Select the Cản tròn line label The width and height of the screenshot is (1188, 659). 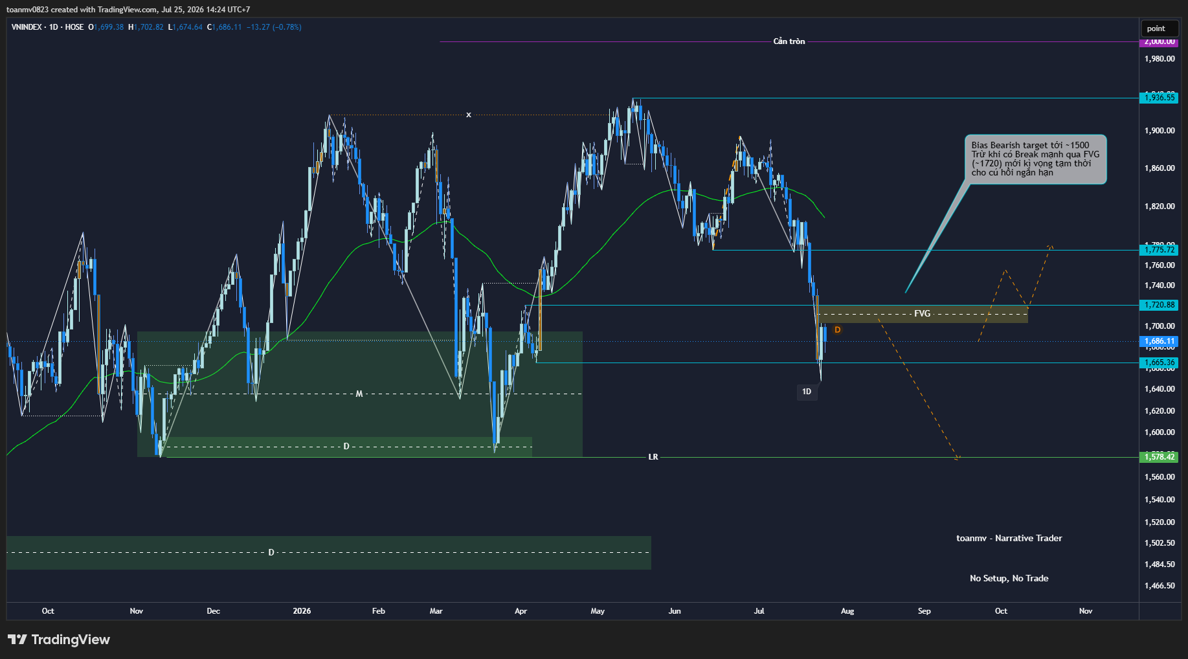coord(789,41)
